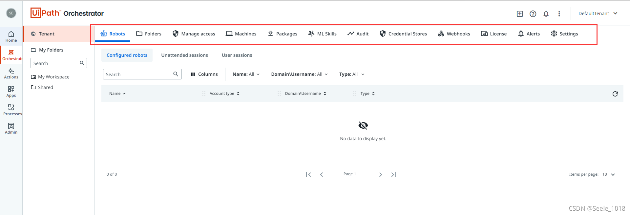Switch to the Webhooks tab
This screenshot has height=215, width=630.
tap(454, 34)
